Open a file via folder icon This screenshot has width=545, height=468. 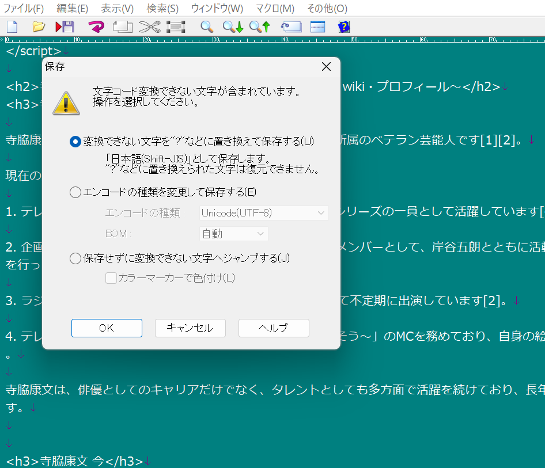[39, 26]
